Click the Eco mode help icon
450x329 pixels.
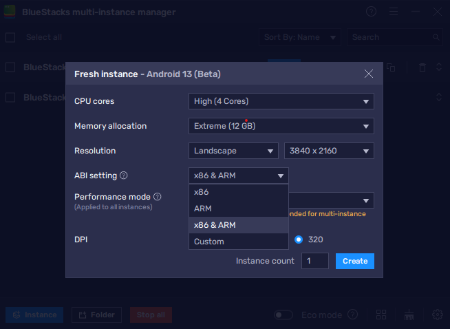(352, 315)
